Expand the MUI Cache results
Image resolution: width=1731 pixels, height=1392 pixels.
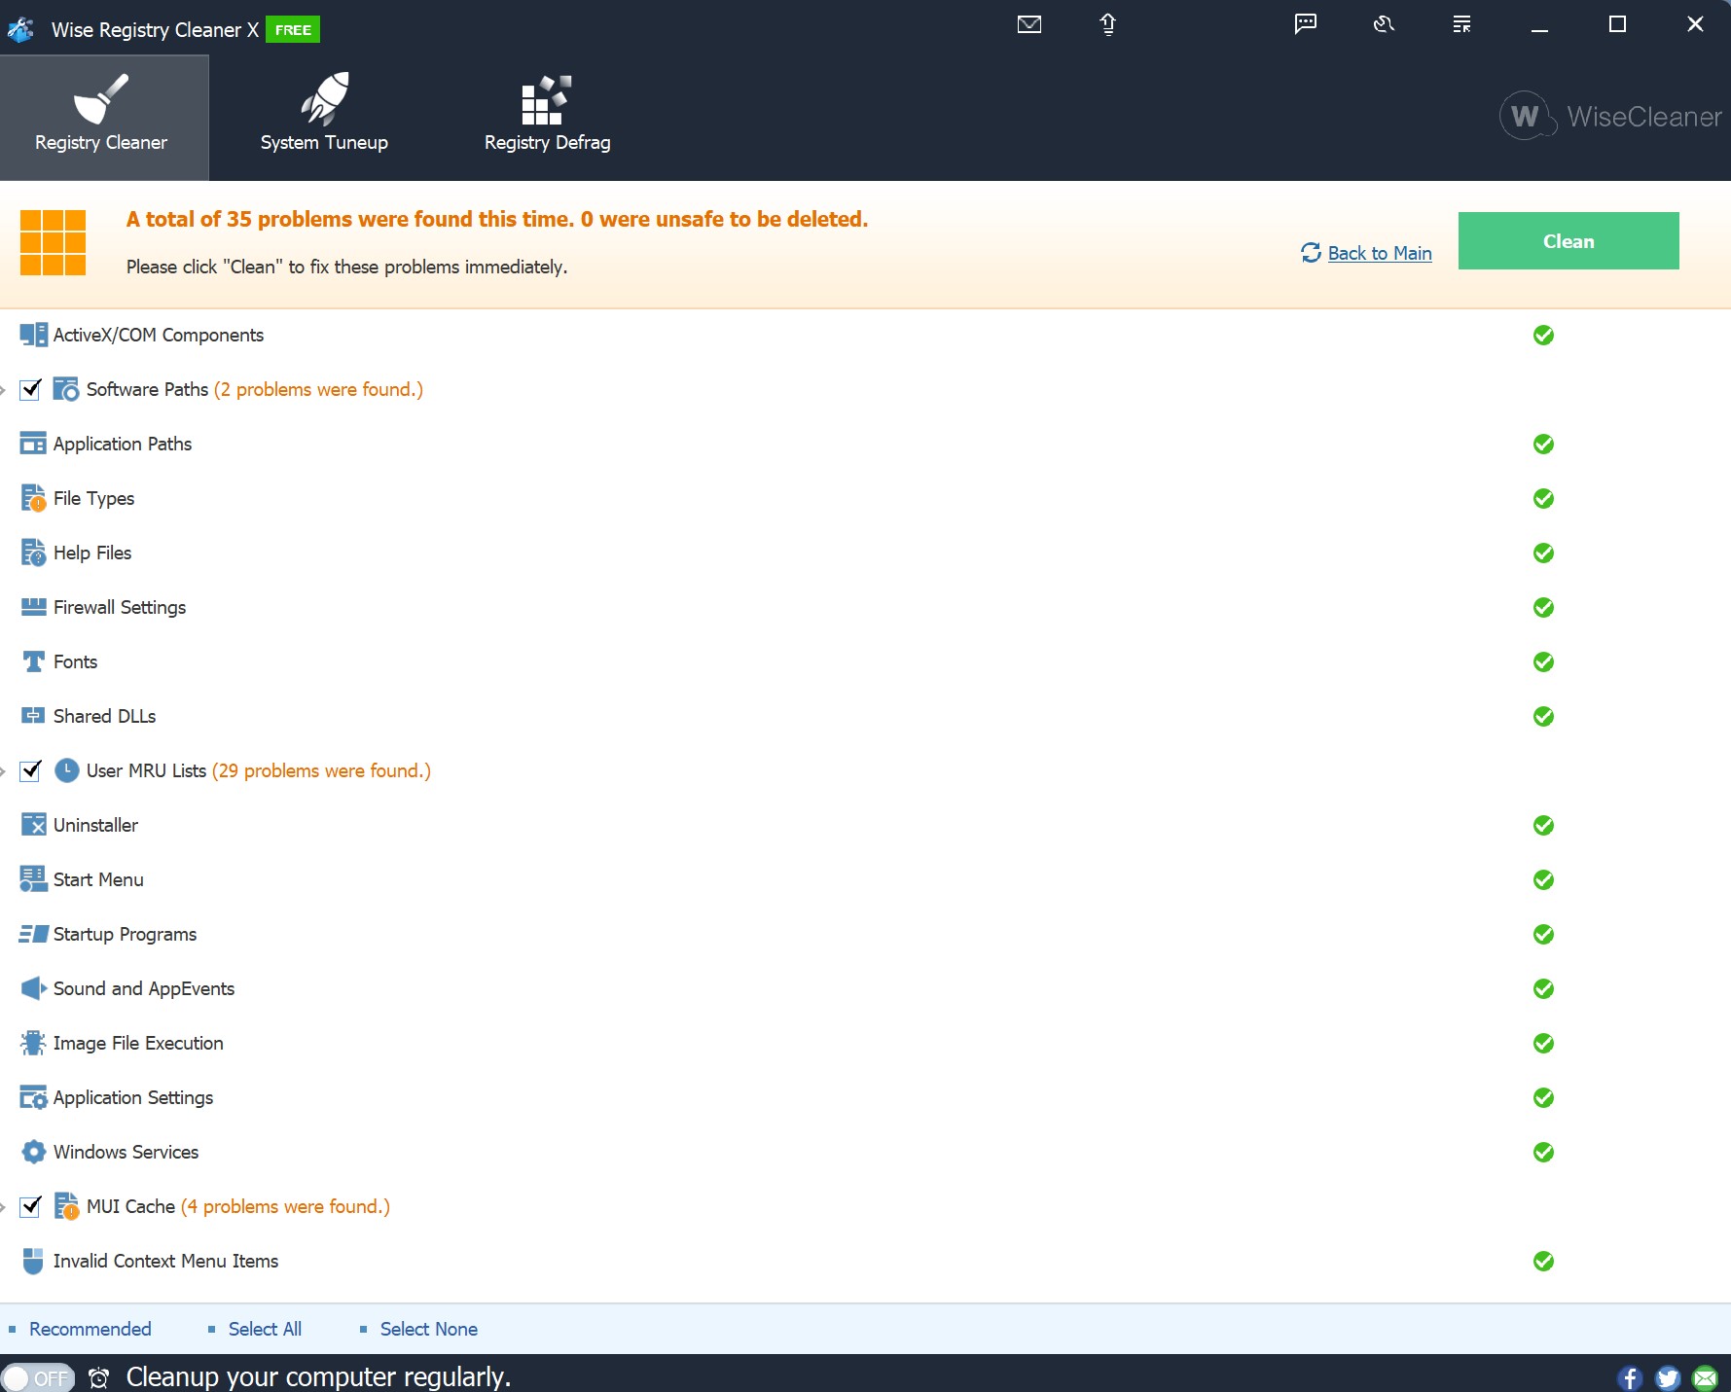tap(4, 1207)
